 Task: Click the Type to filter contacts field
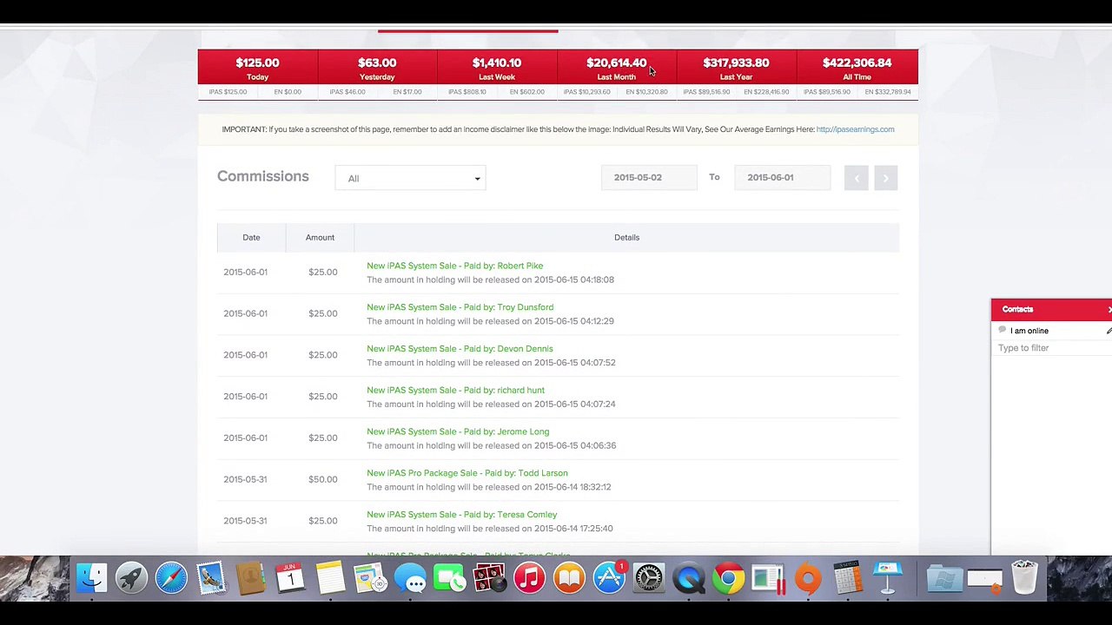click(1051, 348)
